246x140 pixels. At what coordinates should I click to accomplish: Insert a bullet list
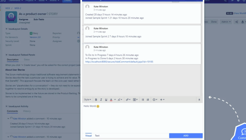pos(143,100)
